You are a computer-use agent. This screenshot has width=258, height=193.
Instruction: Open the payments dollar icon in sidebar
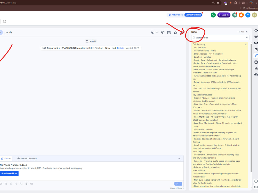pos(256,75)
